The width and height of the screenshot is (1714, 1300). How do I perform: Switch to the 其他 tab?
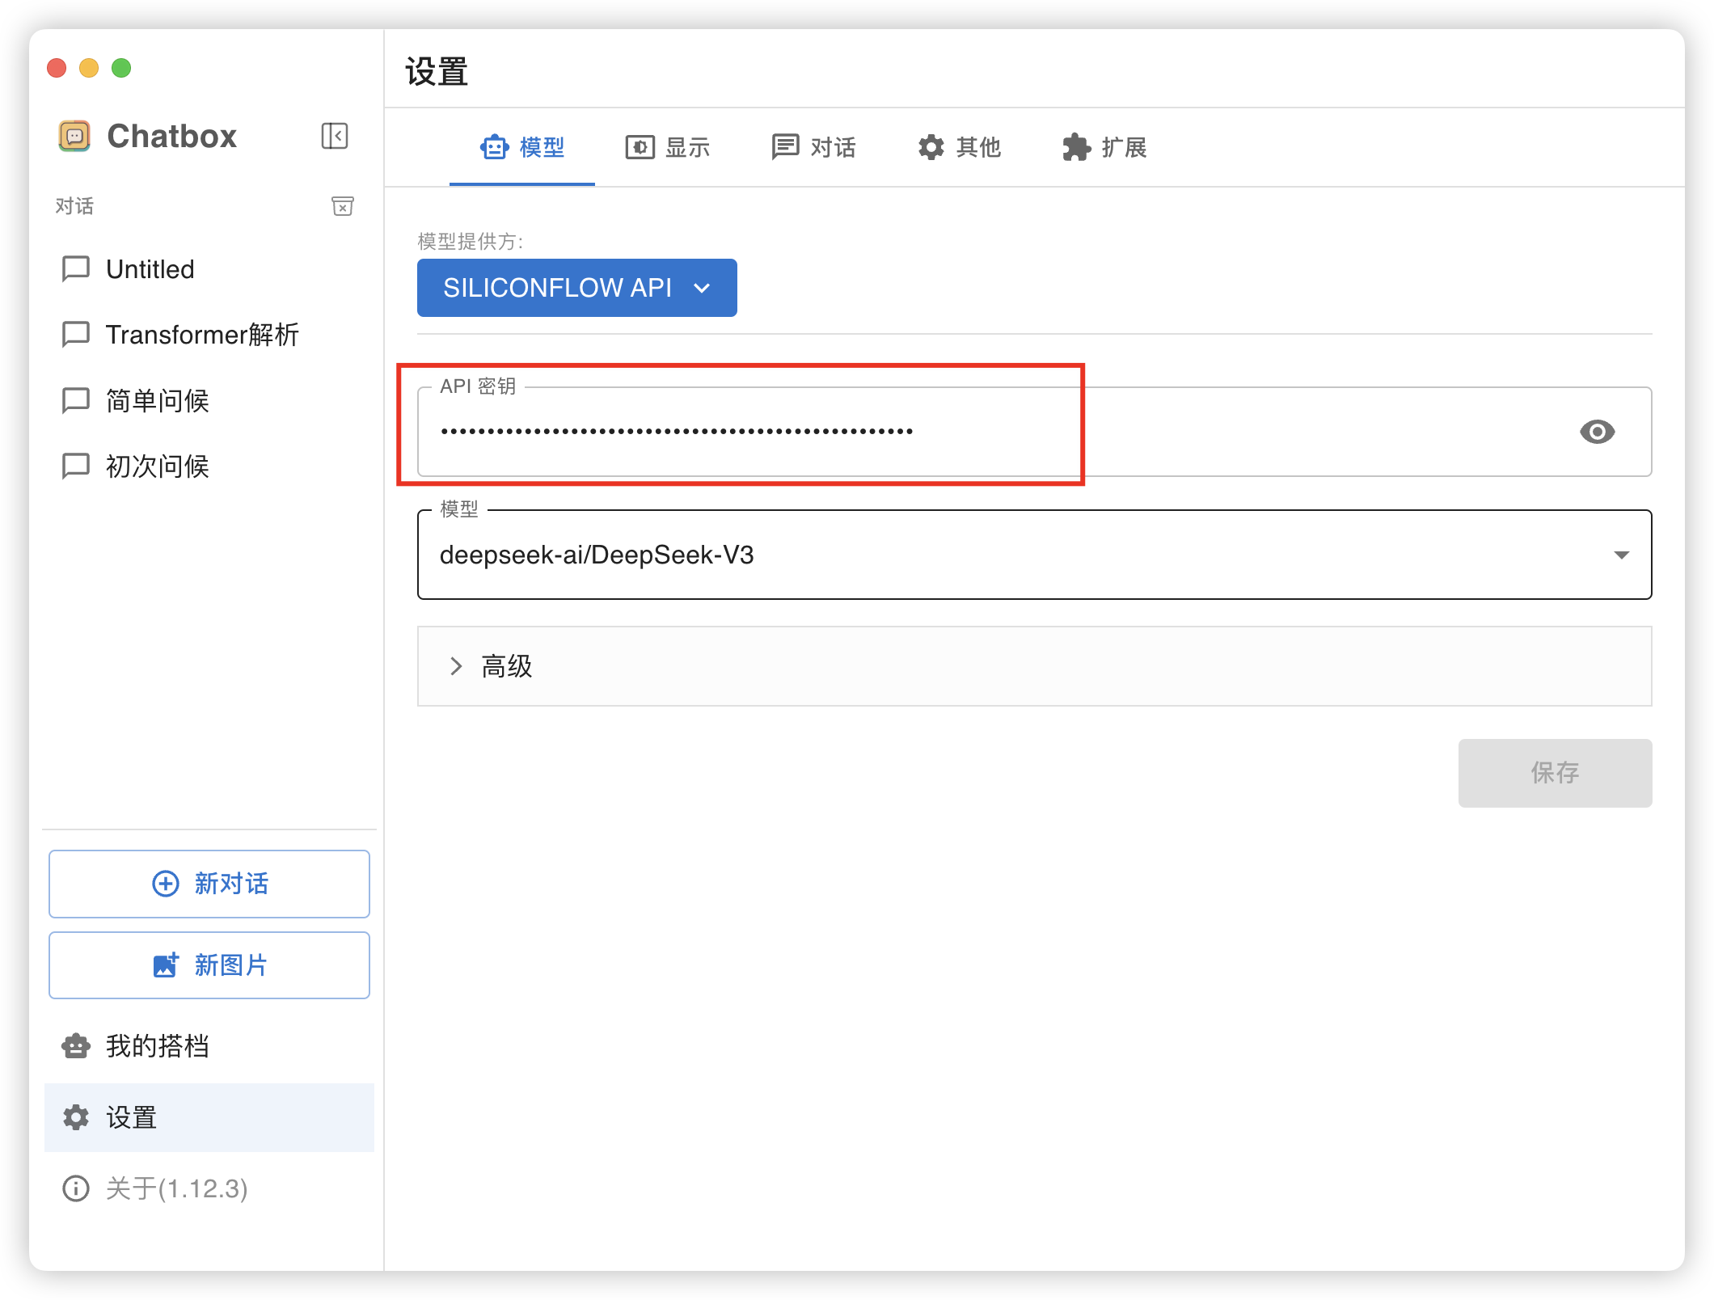click(959, 147)
